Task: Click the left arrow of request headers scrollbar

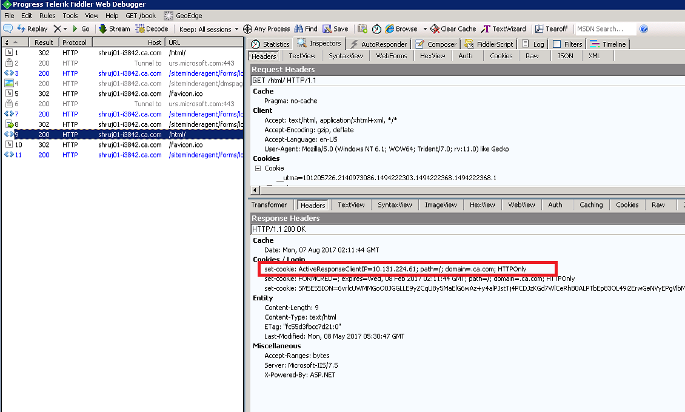Action: (255, 190)
